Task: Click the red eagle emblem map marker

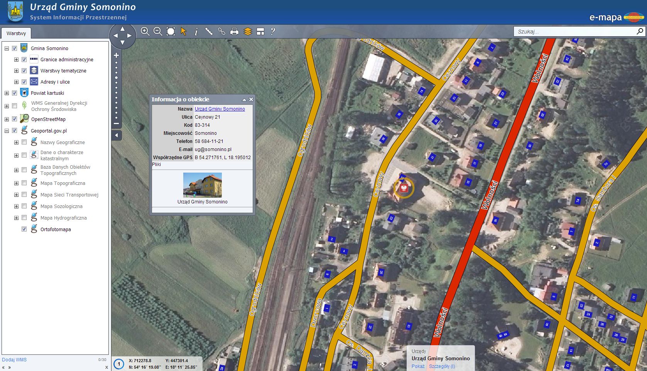Action: 404,188
